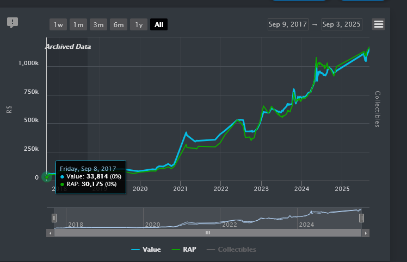The height and width of the screenshot is (262, 407).
Task: Edit the end date Sep 3, 2025
Action: pyautogui.click(x=342, y=24)
